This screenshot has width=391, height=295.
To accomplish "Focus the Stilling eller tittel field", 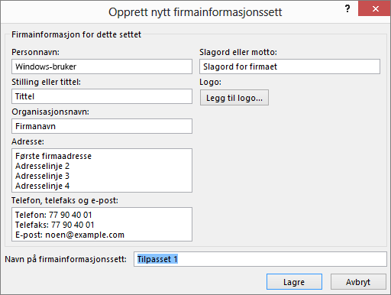I will pos(102,96).
